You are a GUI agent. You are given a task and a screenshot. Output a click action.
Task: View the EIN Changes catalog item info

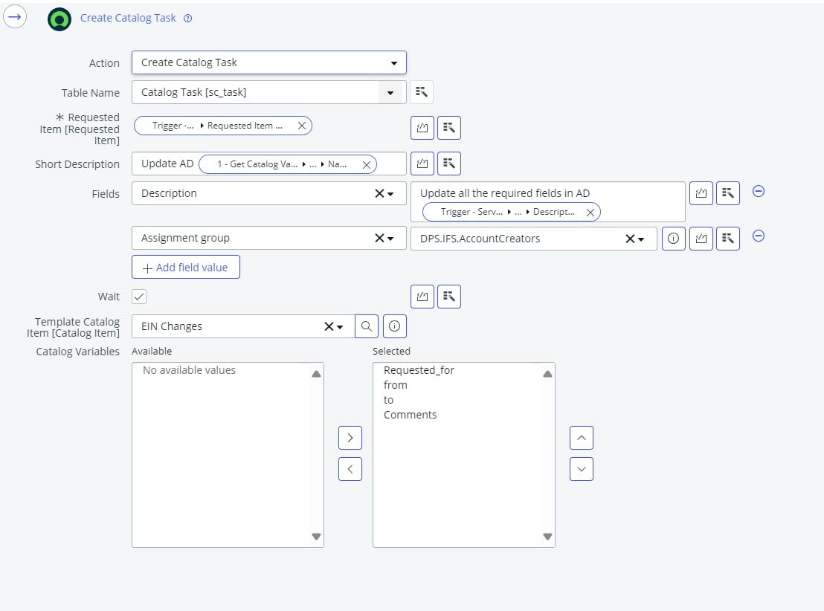click(395, 326)
